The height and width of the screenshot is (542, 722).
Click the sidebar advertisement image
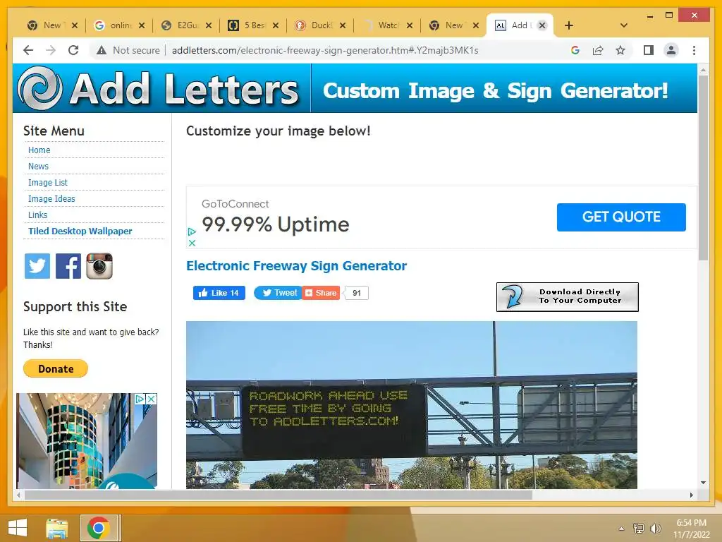(87, 441)
